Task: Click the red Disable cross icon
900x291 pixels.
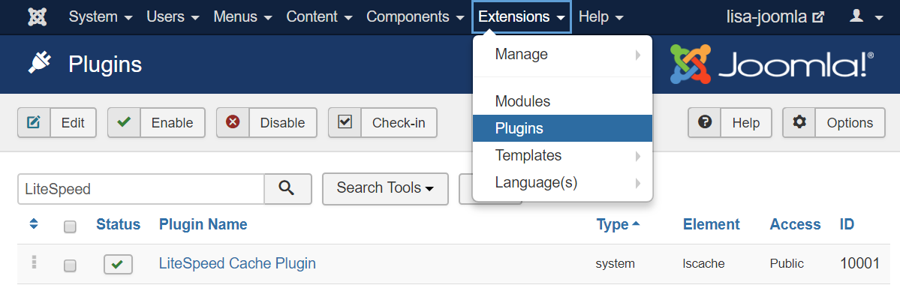Action: click(x=233, y=122)
